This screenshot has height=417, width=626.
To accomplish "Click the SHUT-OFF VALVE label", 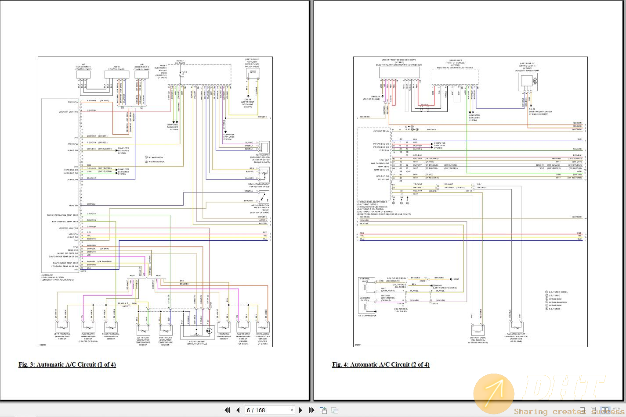I will pyautogui.click(x=478, y=338).
